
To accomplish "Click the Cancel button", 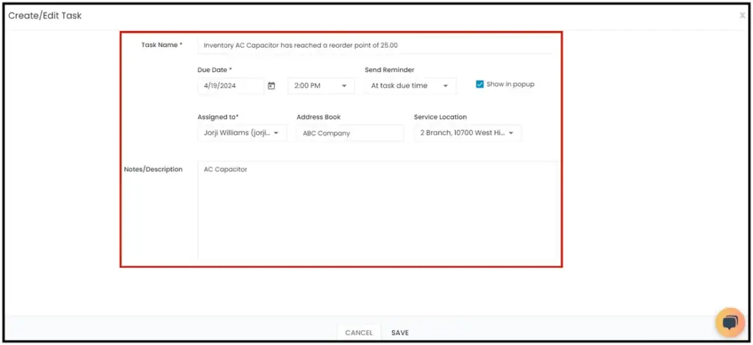I will 359,332.
